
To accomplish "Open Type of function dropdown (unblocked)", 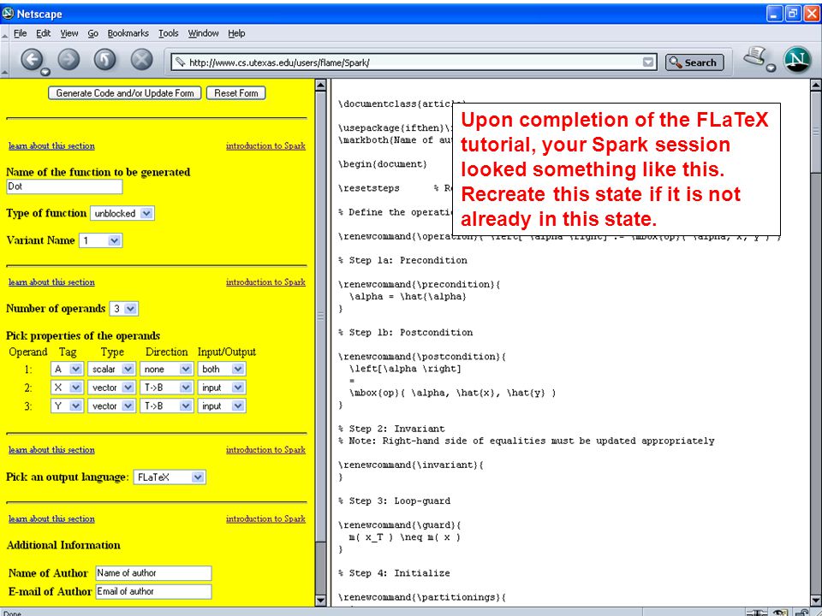I will [122, 213].
